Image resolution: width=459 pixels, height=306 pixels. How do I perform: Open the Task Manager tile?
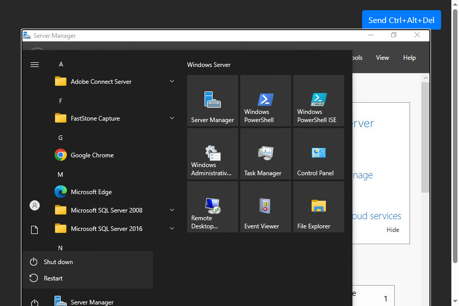[x=265, y=154]
